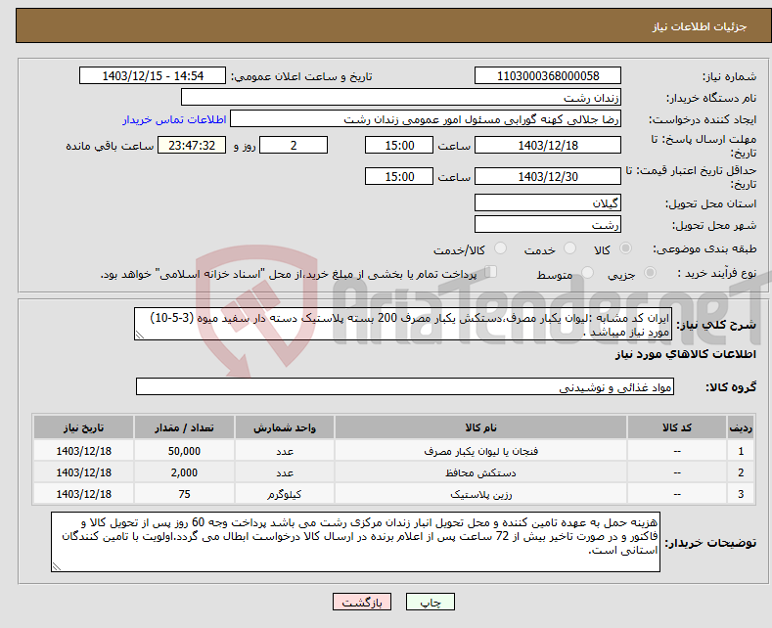
Task: Click the شرح کلی نیاز description box
Action: tap(403, 325)
